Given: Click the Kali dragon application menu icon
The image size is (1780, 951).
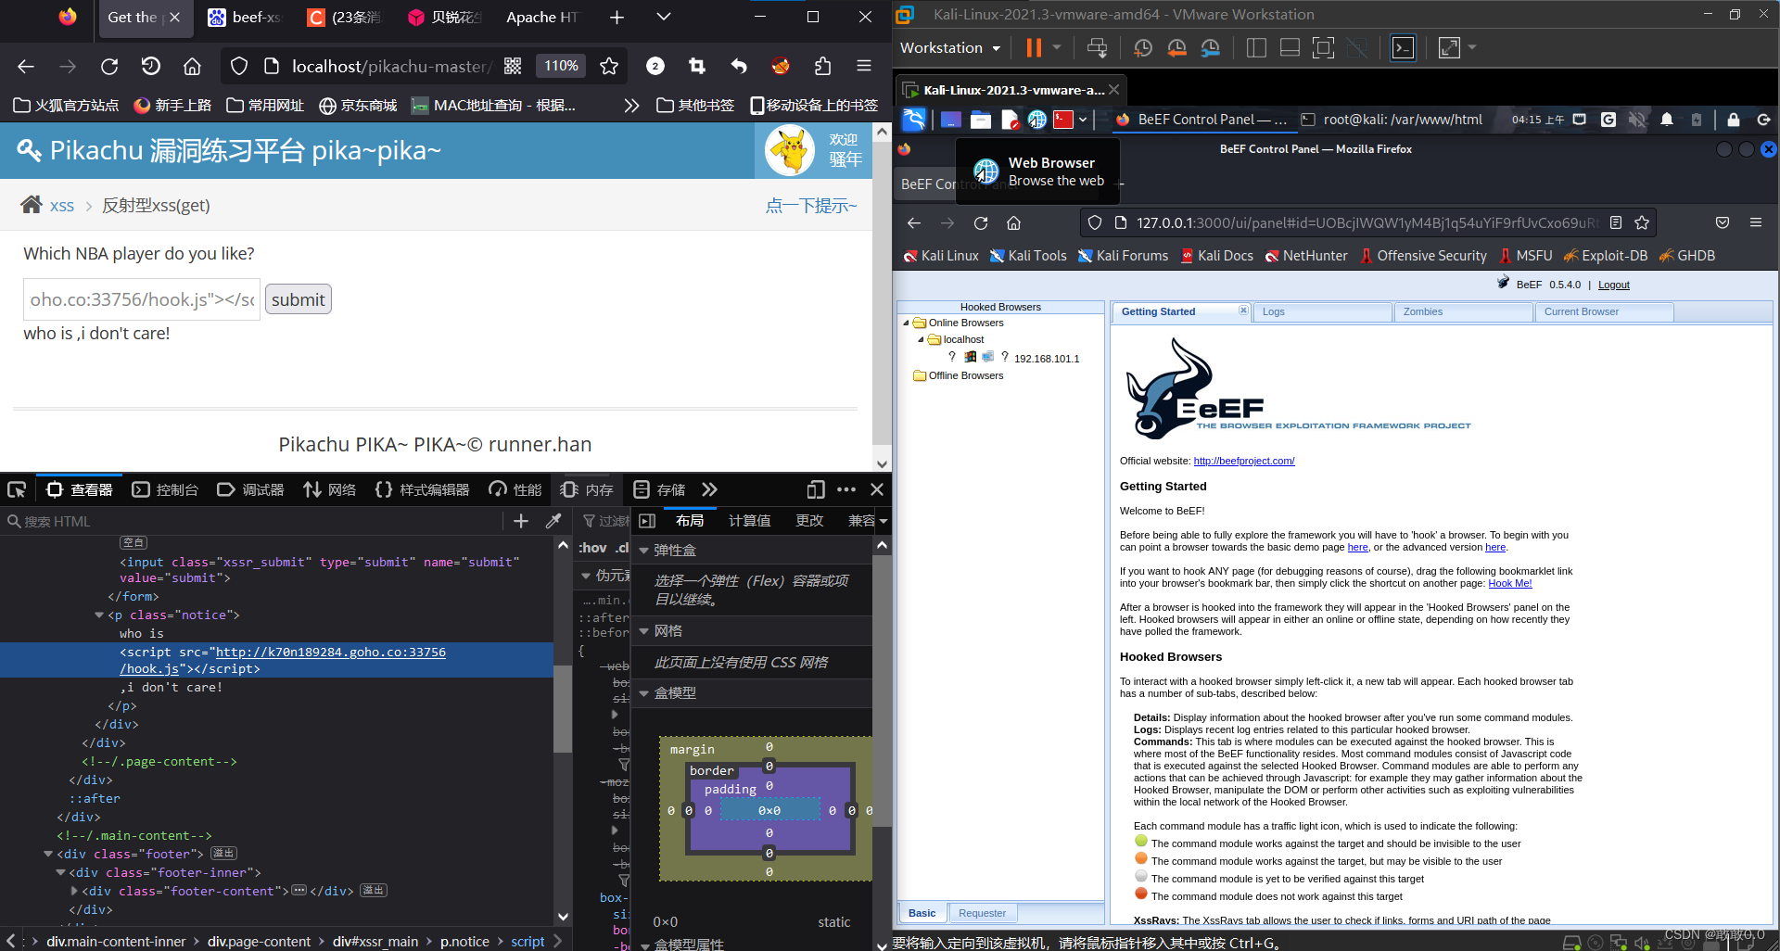Looking at the screenshot, I should 914,119.
